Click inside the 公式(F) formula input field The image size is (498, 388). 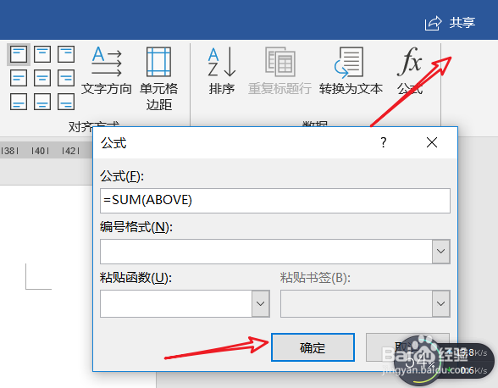click(275, 201)
